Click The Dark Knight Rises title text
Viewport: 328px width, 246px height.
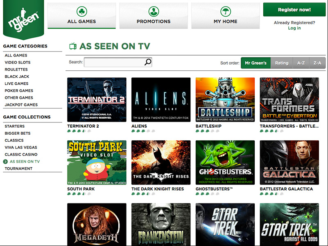[x=158, y=189]
